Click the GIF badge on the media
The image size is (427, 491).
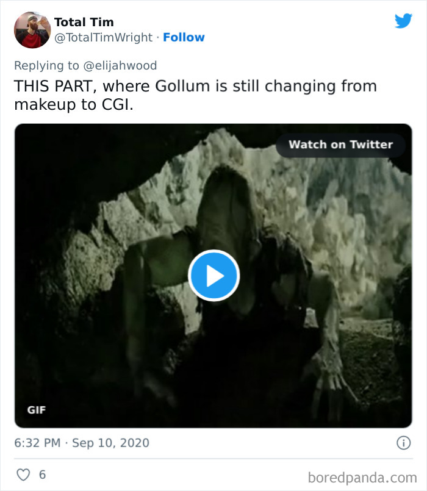pos(37,410)
